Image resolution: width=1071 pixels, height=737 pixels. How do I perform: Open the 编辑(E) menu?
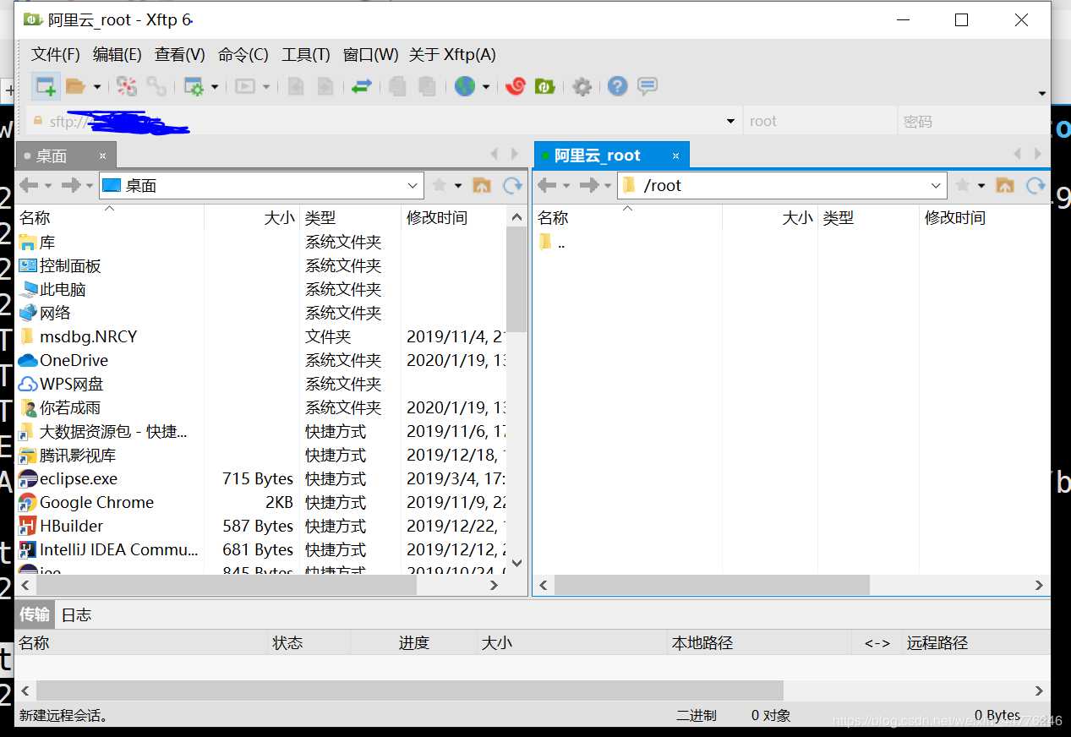tap(117, 54)
